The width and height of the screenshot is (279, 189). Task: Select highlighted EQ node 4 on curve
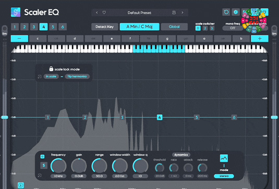(x=160, y=117)
